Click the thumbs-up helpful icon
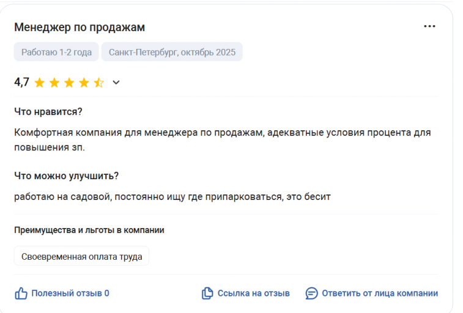The width and height of the screenshot is (463, 313). pyautogui.click(x=21, y=293)
